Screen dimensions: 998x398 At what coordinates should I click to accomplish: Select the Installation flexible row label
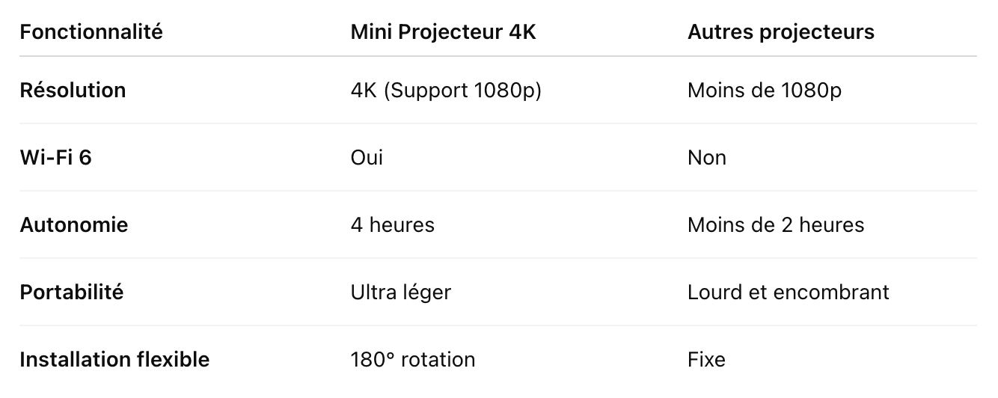(x=114, y=360)
